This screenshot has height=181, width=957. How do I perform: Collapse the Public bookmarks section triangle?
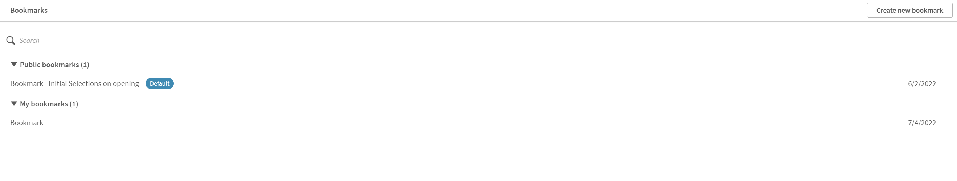pos(14,65)
